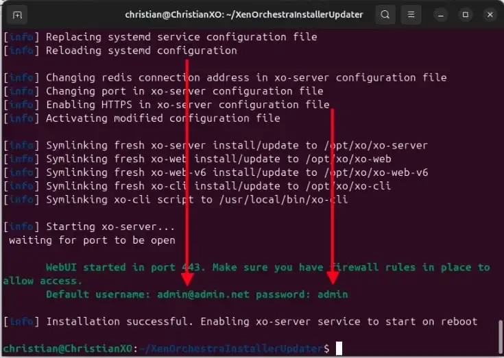The image size is (504, 358).
Task: Close the terminal window
Action: 490,15
